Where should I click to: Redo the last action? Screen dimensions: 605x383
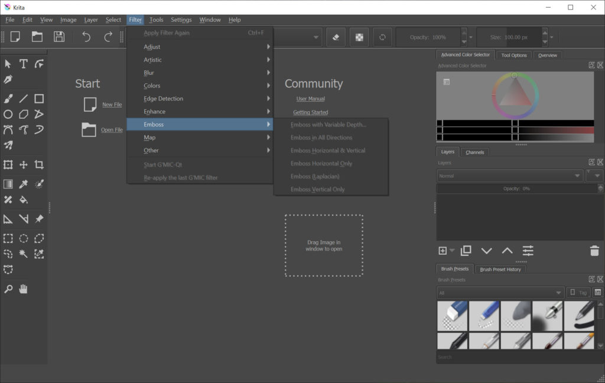pos(108,37)
